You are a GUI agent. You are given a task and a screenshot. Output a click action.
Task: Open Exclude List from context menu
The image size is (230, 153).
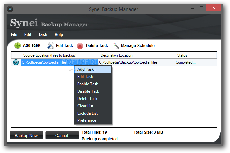pyautogui.click(x=93, y=113)
